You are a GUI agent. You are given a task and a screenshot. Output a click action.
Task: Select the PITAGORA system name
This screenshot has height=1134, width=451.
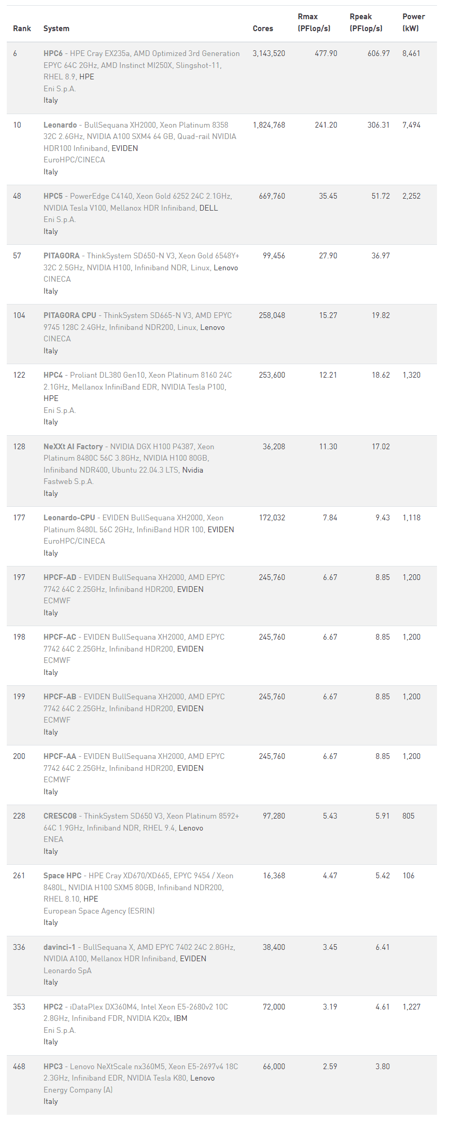click(62, 256)
